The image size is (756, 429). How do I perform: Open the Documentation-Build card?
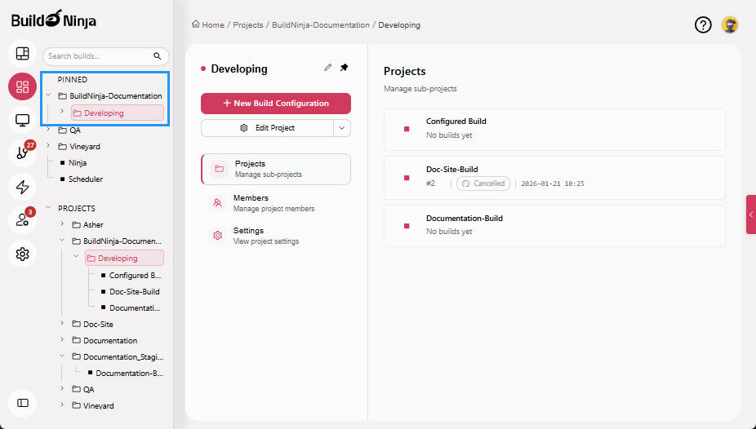coord(554,226)
